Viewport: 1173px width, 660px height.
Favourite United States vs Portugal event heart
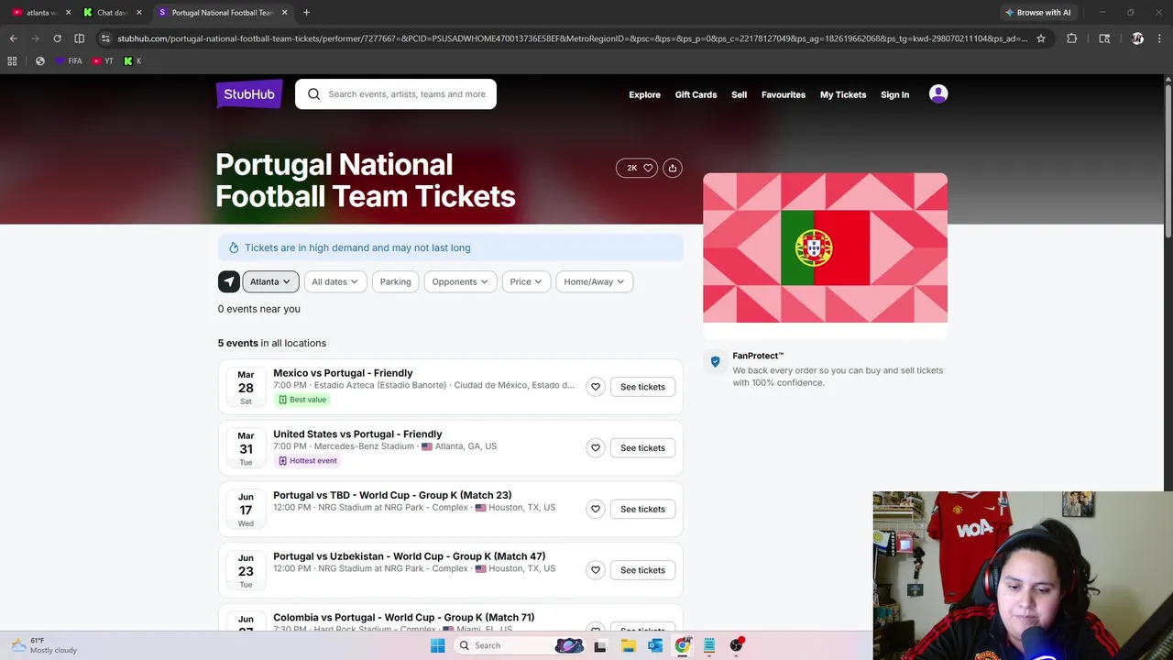coord(596,448)
